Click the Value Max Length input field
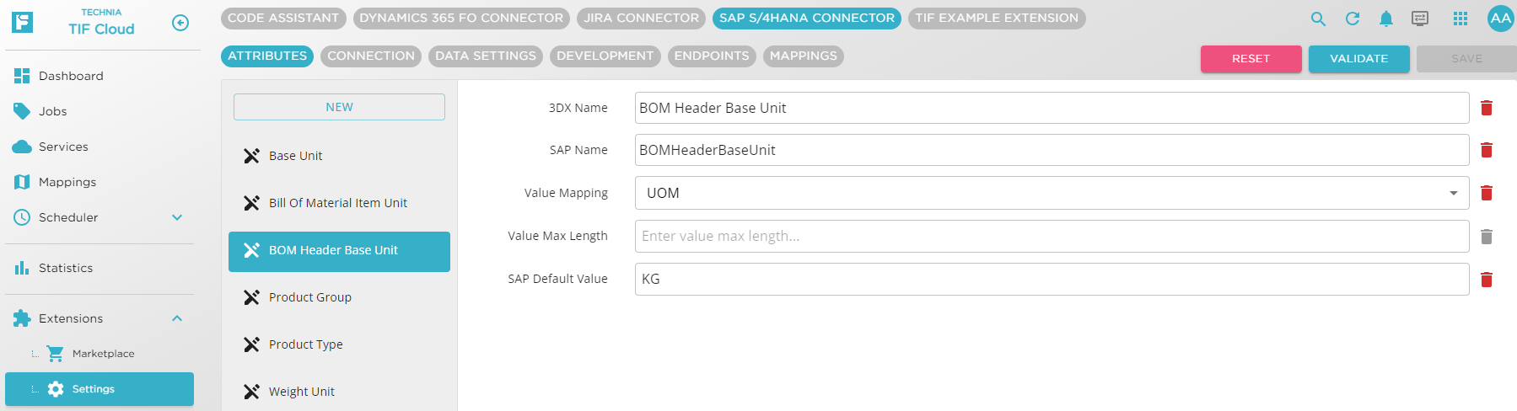This screenshot has width=1517, height=411. pyautogui.click(x=1052, y=237)
